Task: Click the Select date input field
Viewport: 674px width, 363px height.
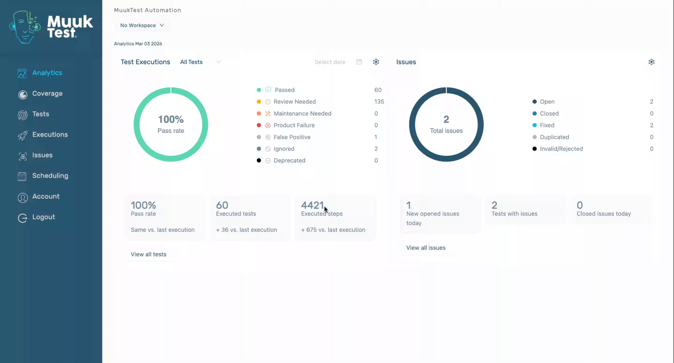Action: (330, 62)
